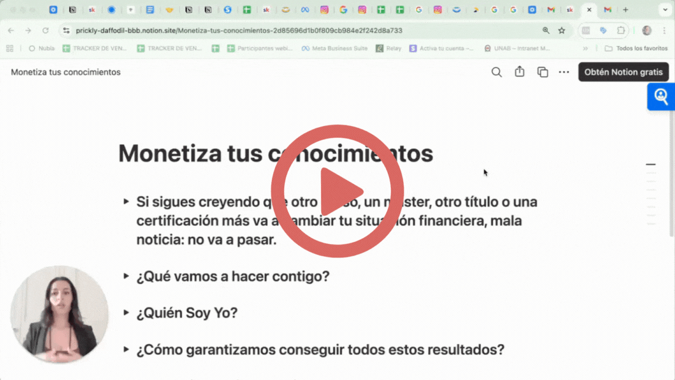The width and height of the screenshot is (675, 380).
Task: Click the browser forward arrow
Action: [x=28, y=30]
